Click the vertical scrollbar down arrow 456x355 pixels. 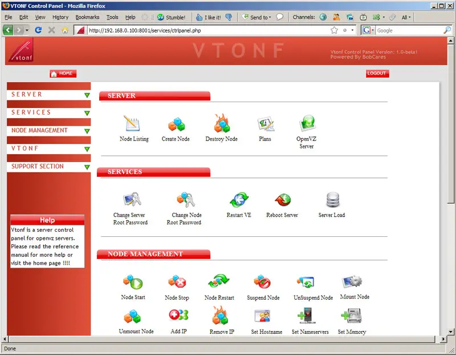click(450, 332)
